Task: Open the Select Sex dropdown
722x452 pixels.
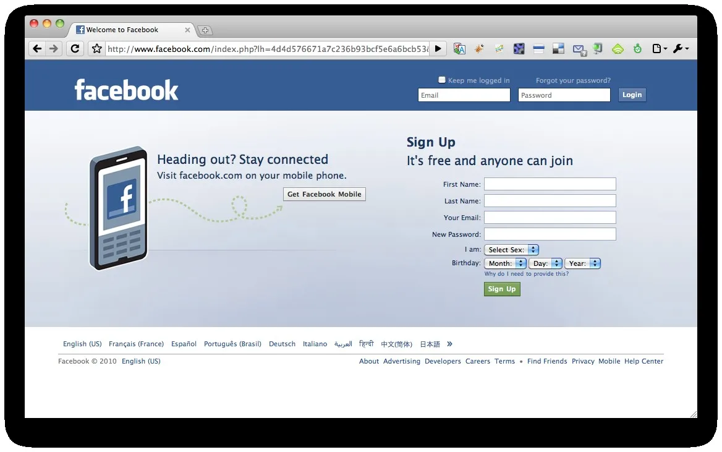Action: (x=512, y=250)
